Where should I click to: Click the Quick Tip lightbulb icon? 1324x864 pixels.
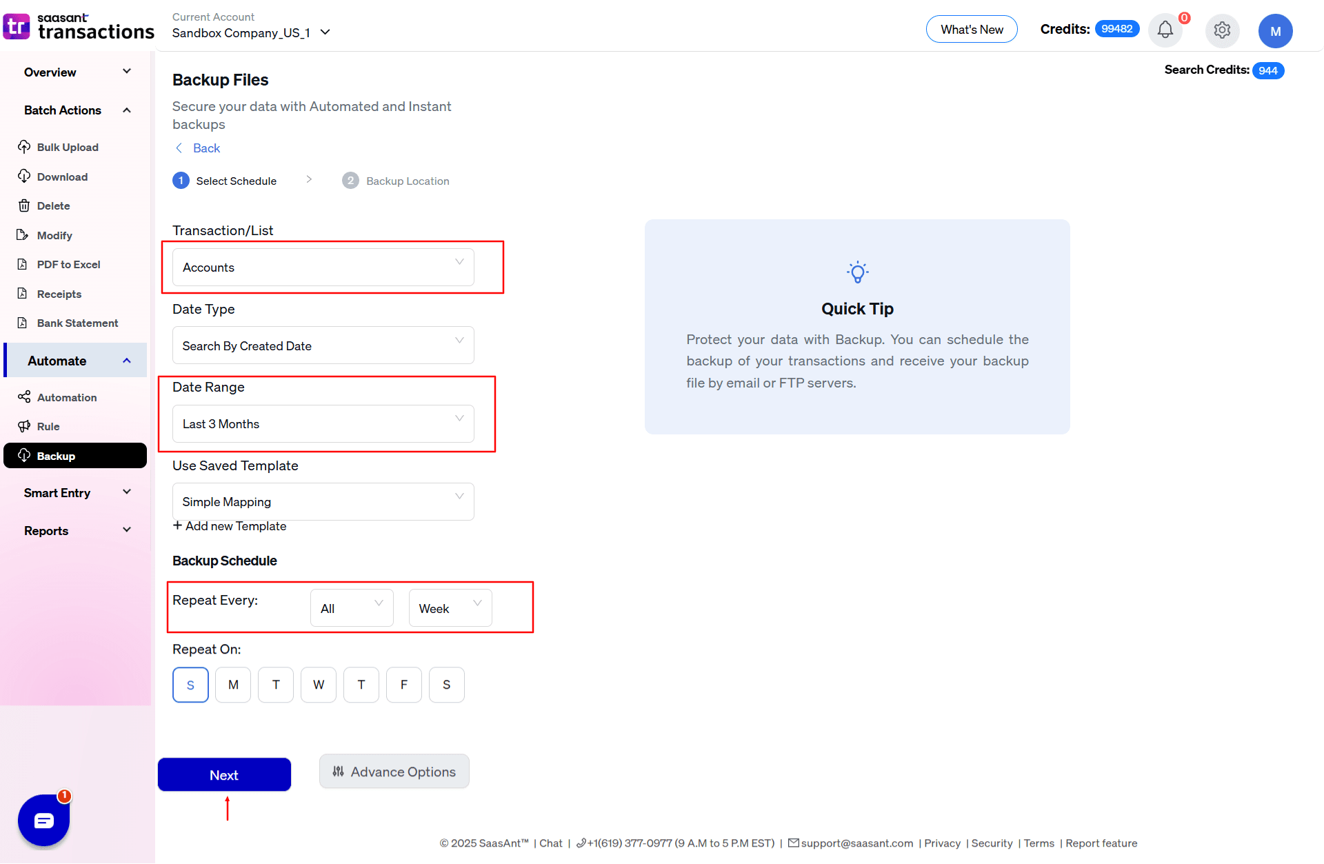pos(857,272)
